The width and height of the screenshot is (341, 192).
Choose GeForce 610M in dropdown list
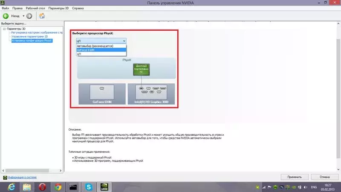tap(101, 50)
